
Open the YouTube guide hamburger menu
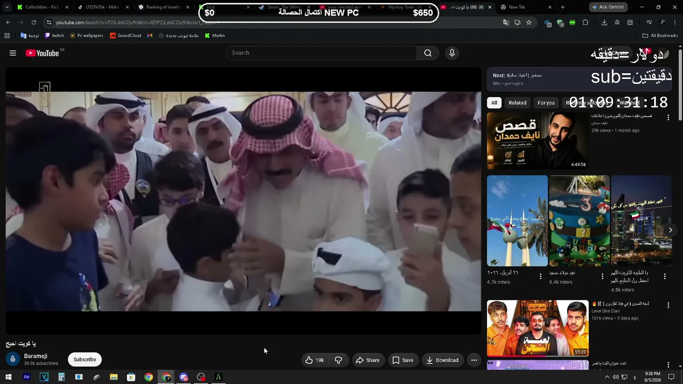coord(13,53)
